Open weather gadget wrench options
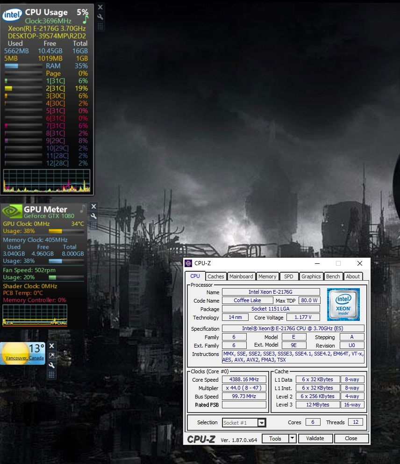 click(52, 365)
